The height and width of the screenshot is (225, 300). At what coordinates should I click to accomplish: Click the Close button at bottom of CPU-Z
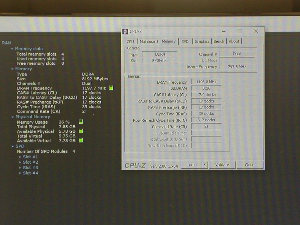coord(250,165)
